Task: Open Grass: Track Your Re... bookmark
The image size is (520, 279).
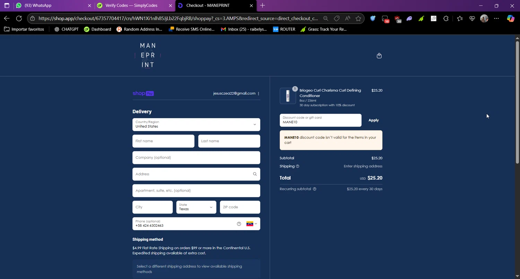Action: 323,29
